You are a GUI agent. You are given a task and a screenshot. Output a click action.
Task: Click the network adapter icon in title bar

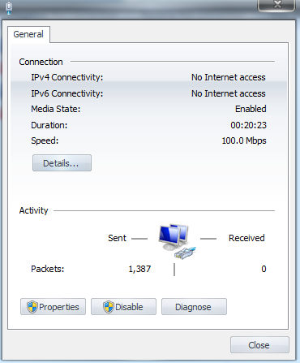[9, 8]
